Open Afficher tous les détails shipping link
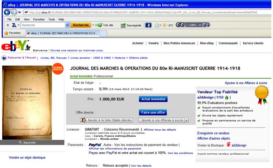The width and height of the screenshot is (273, 168). pyautogui.click(x=160, y=130)
